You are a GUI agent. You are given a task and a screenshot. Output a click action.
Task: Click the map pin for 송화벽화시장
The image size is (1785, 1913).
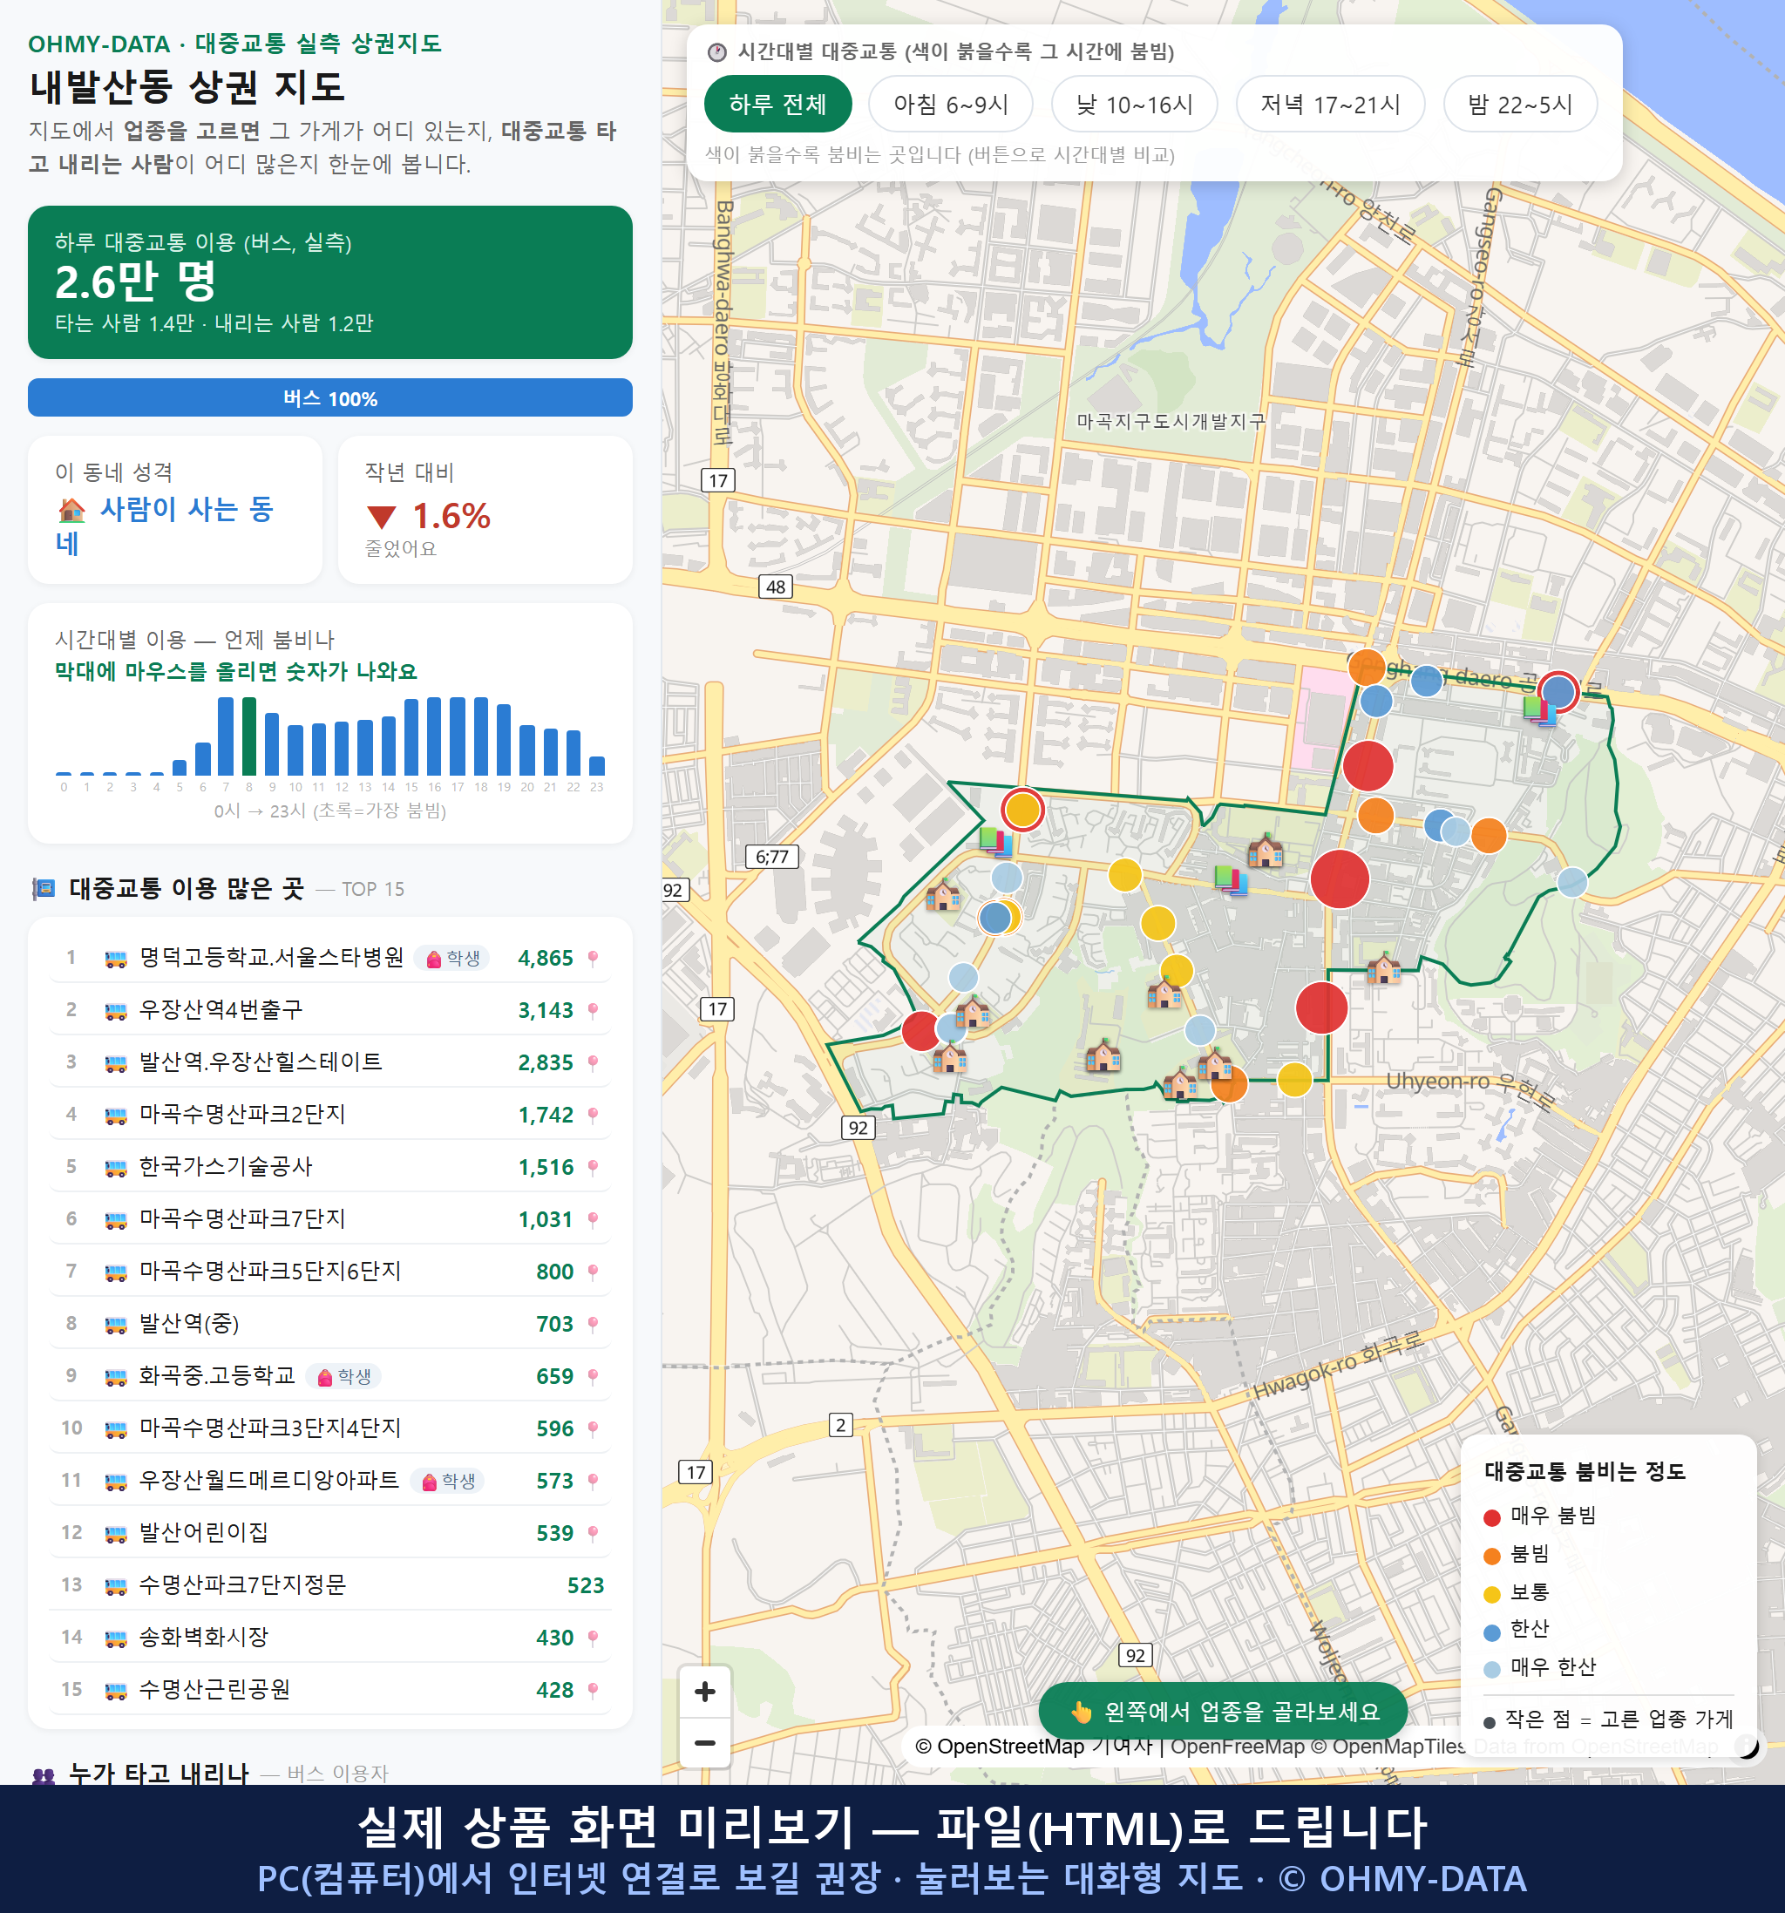click(593, 1638)
